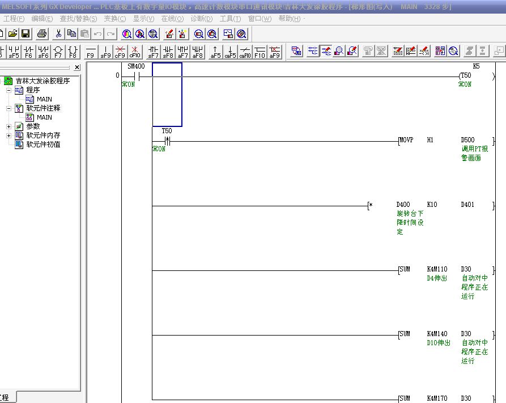506x403 pixels.
Task: Click the Print icon in toolbar
Action: point(41,34)
